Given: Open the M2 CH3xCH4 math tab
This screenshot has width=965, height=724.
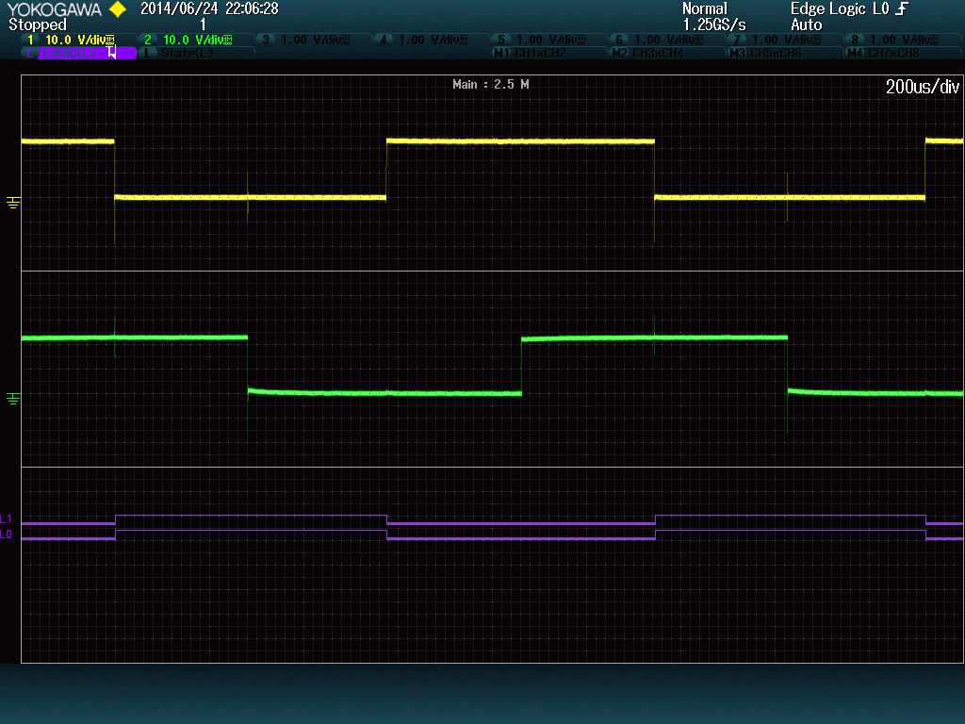Looking at the screenshot, I should (x=668, y=53).
